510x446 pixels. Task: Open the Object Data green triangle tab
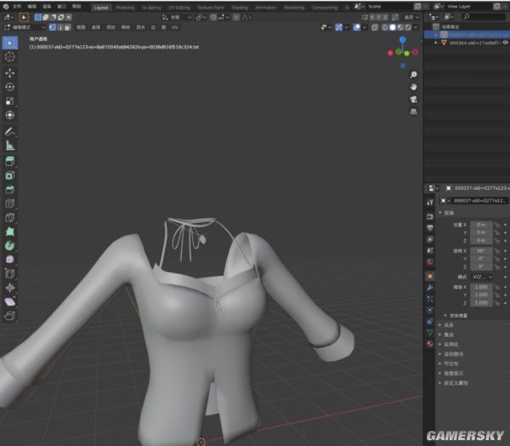[430, 333]
